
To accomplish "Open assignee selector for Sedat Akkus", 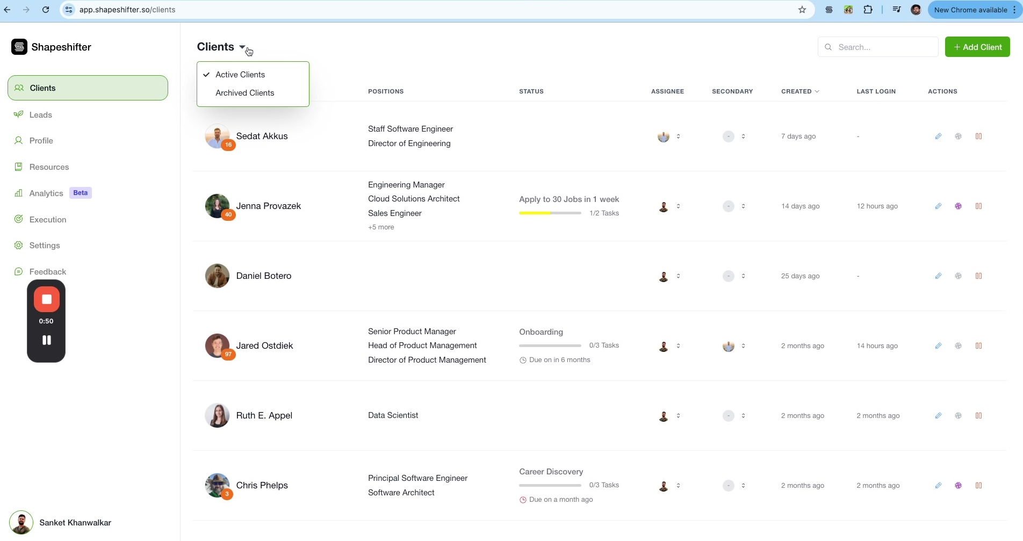I will coord(669,136).
